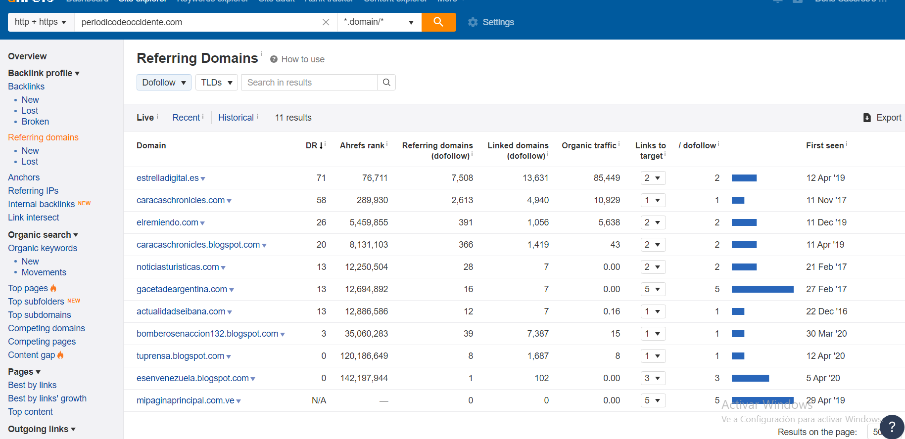Open the TLDs filter dropdown
905x439 pixels.
[x=217, y=83]
